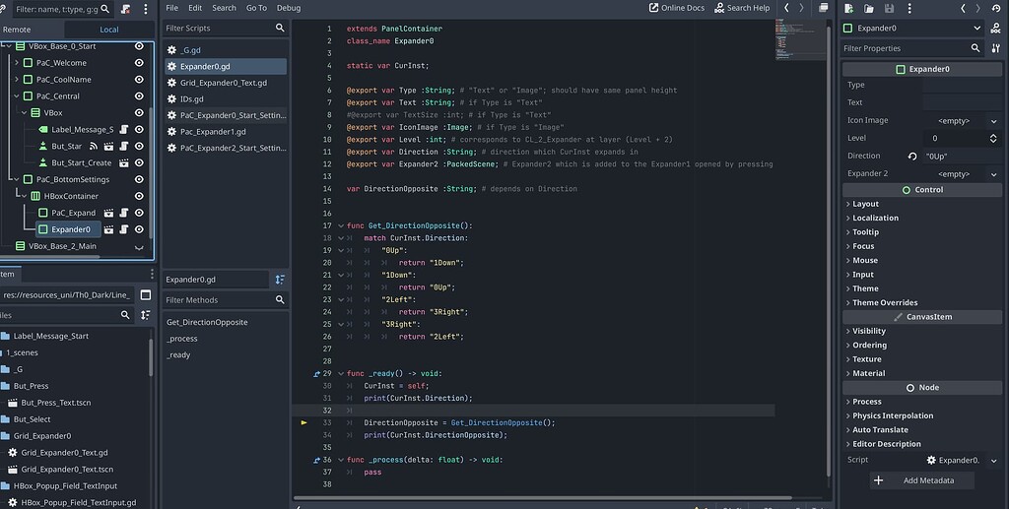Toggle alphabetical sorting of the methods list

(x=280, y=280)
